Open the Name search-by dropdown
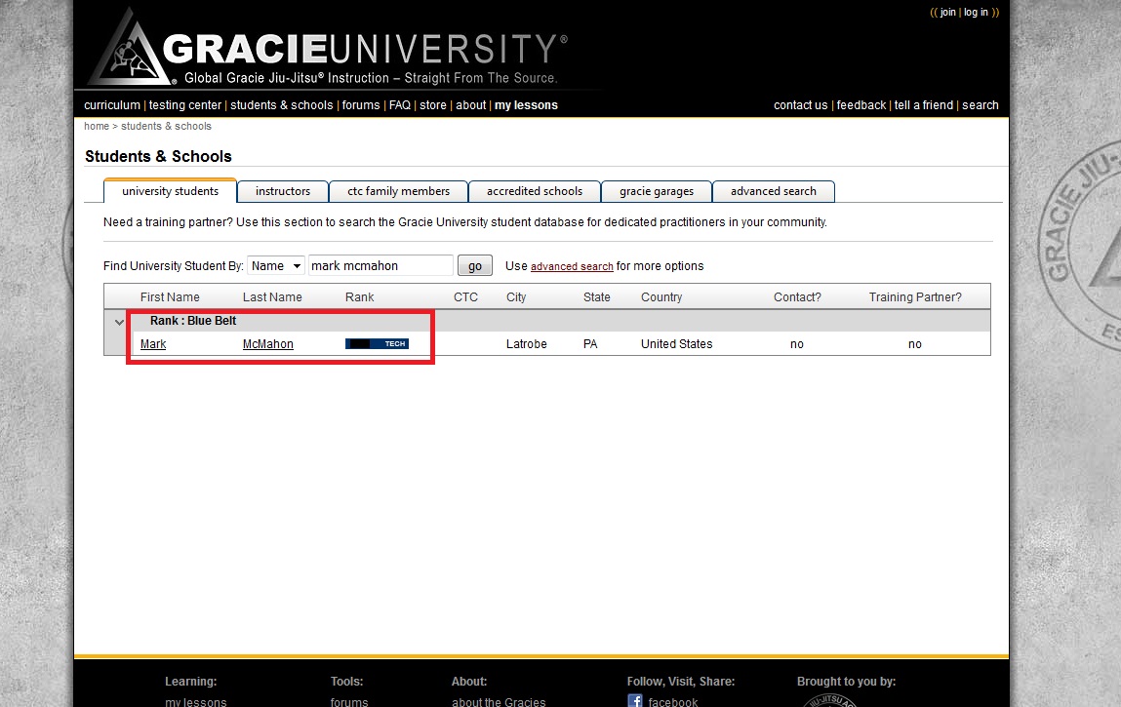 coord(276,266)
